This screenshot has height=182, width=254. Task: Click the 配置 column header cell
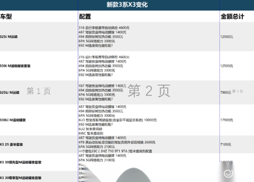tap(85, 17)
